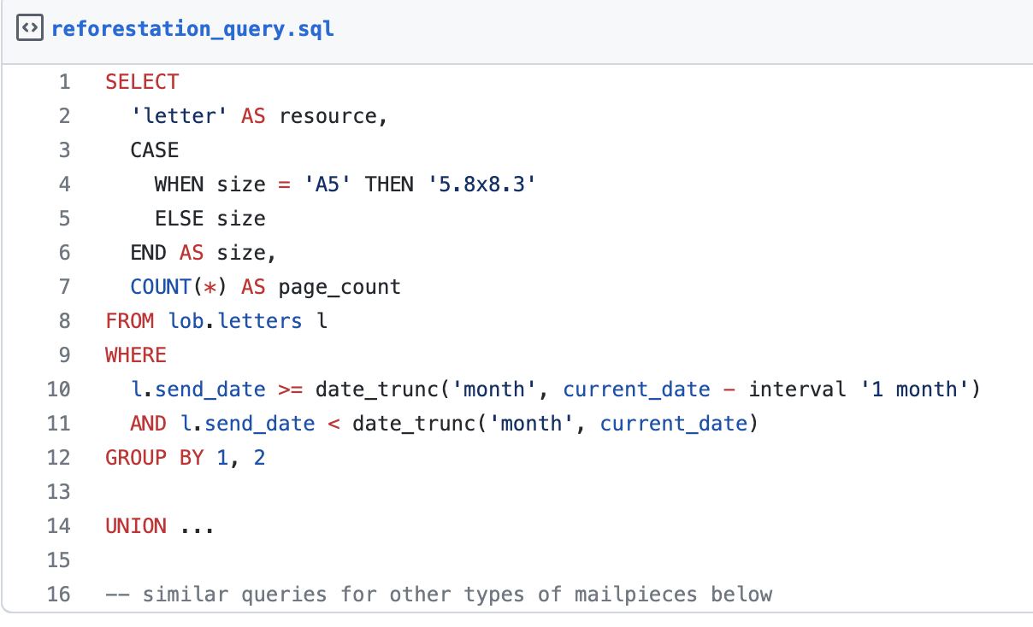This screenshot has height=627, width=1033.
Task: Click the SELECT keyword in the code
Action: tap(142, 82)
